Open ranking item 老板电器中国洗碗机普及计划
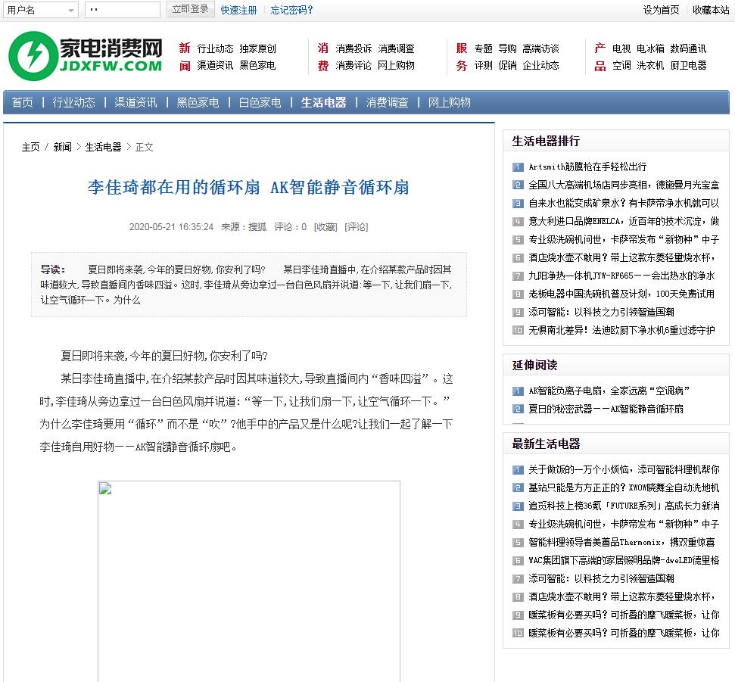The width and height of the screenshot is (735, 682). pos(621,294)
